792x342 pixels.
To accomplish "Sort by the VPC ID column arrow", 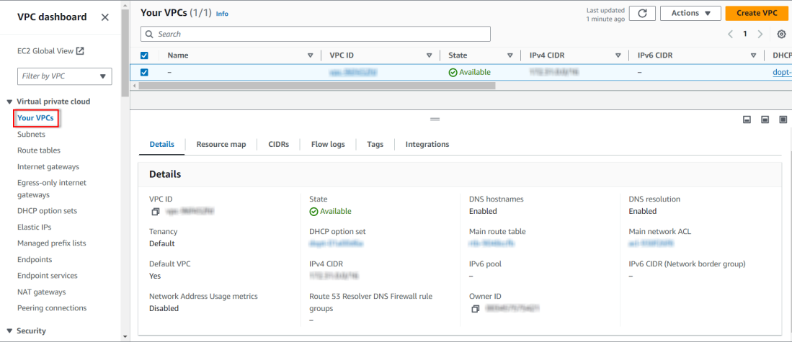I will point(430,55).
